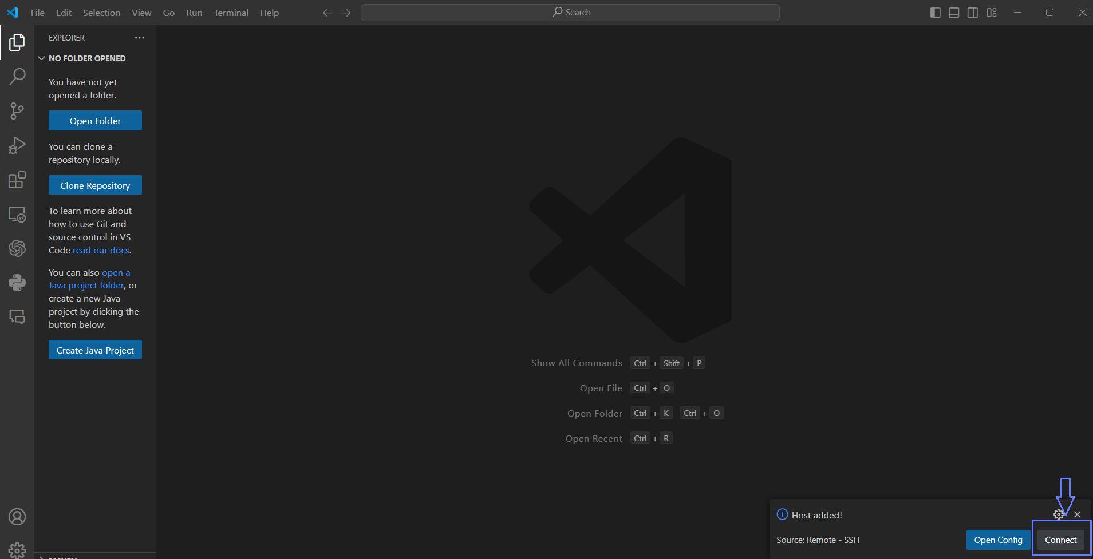Screen dimensions: 1093x559
Task: Open the Manage gear in activity bar
Action: [x=17, y=550]
